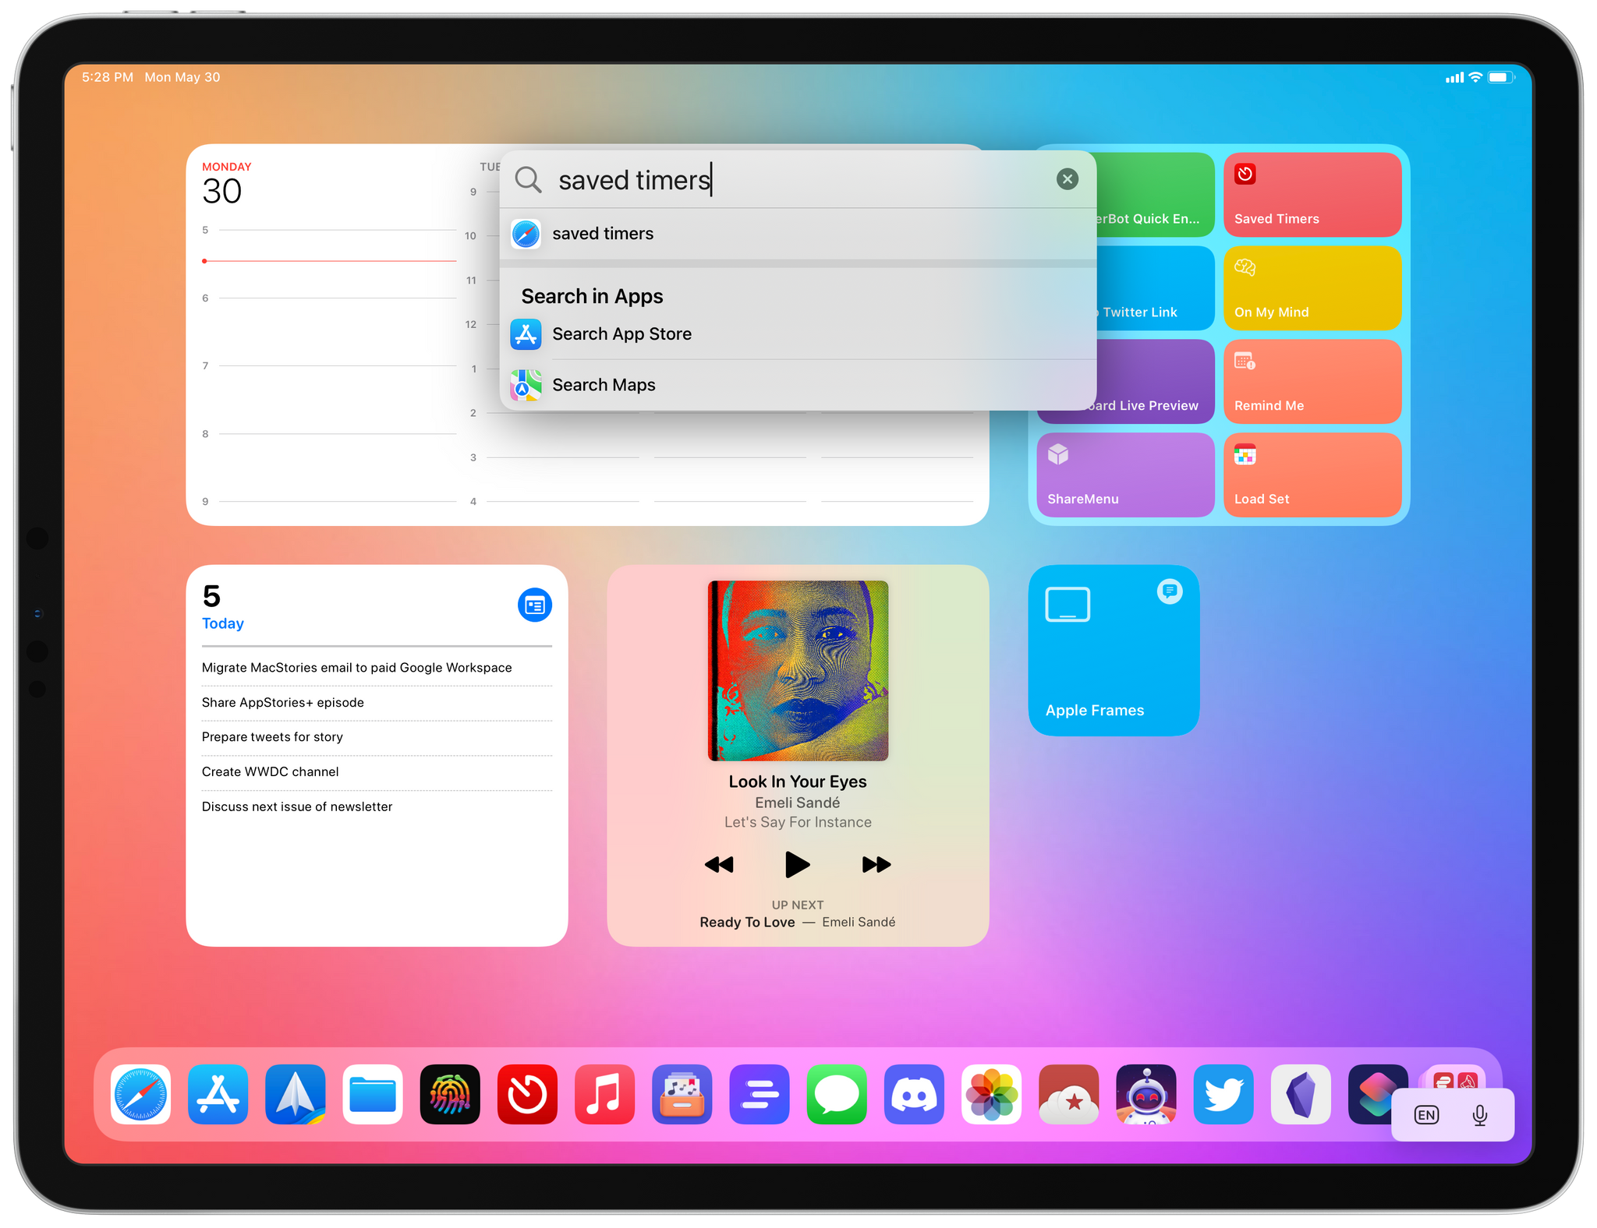Viewport: 1597px width, 1228px height.
Task: Open the Search in Apps section
Action: pos(594,295)
